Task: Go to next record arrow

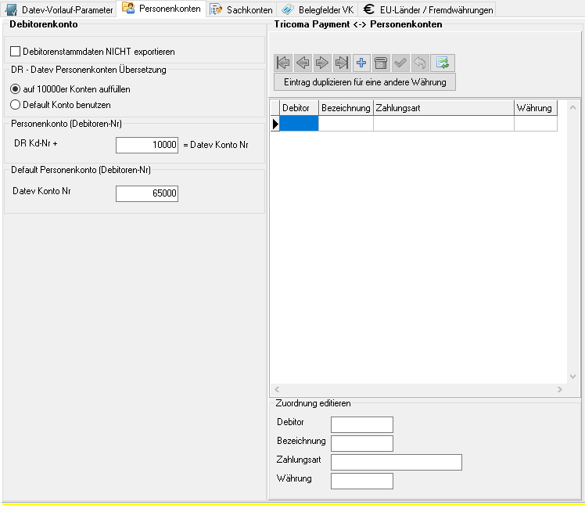Action: (322, 63)
